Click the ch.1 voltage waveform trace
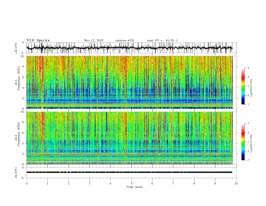This screenshot has height=206, width=266. [129, 48]
